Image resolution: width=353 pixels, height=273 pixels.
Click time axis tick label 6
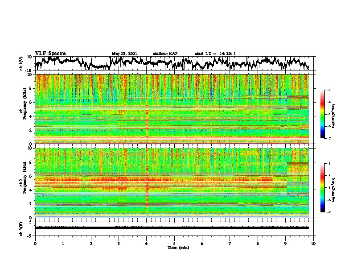point(202,244)
